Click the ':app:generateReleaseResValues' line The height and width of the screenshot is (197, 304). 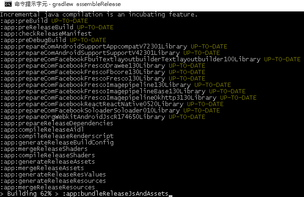(53, 175)
